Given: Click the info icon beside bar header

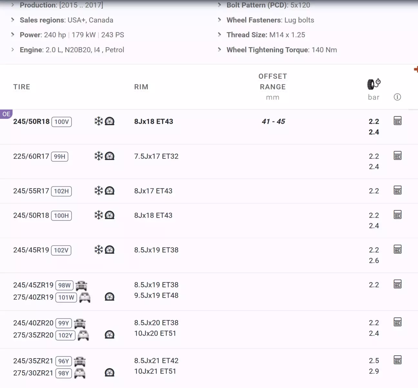Looking at the screenshot, I should (x=397, y=97).
